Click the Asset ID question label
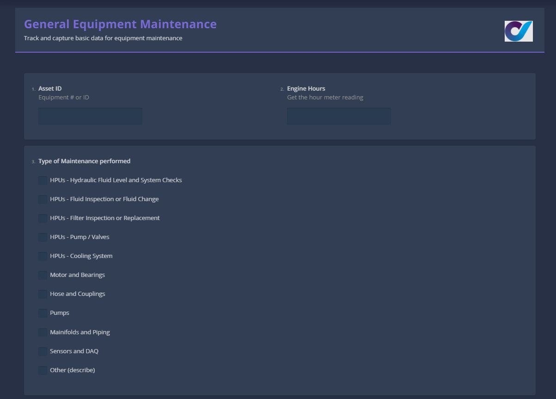This screenshot has width=556, height=399. (x=49, y=88)
